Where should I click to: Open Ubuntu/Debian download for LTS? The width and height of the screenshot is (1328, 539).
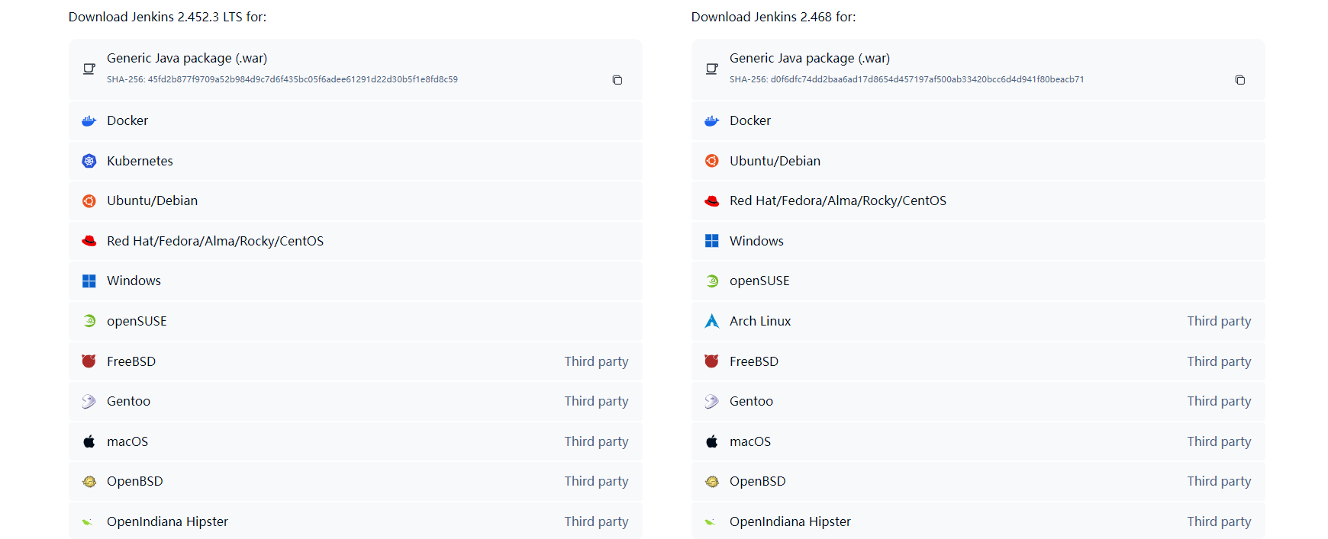(152, 201)
